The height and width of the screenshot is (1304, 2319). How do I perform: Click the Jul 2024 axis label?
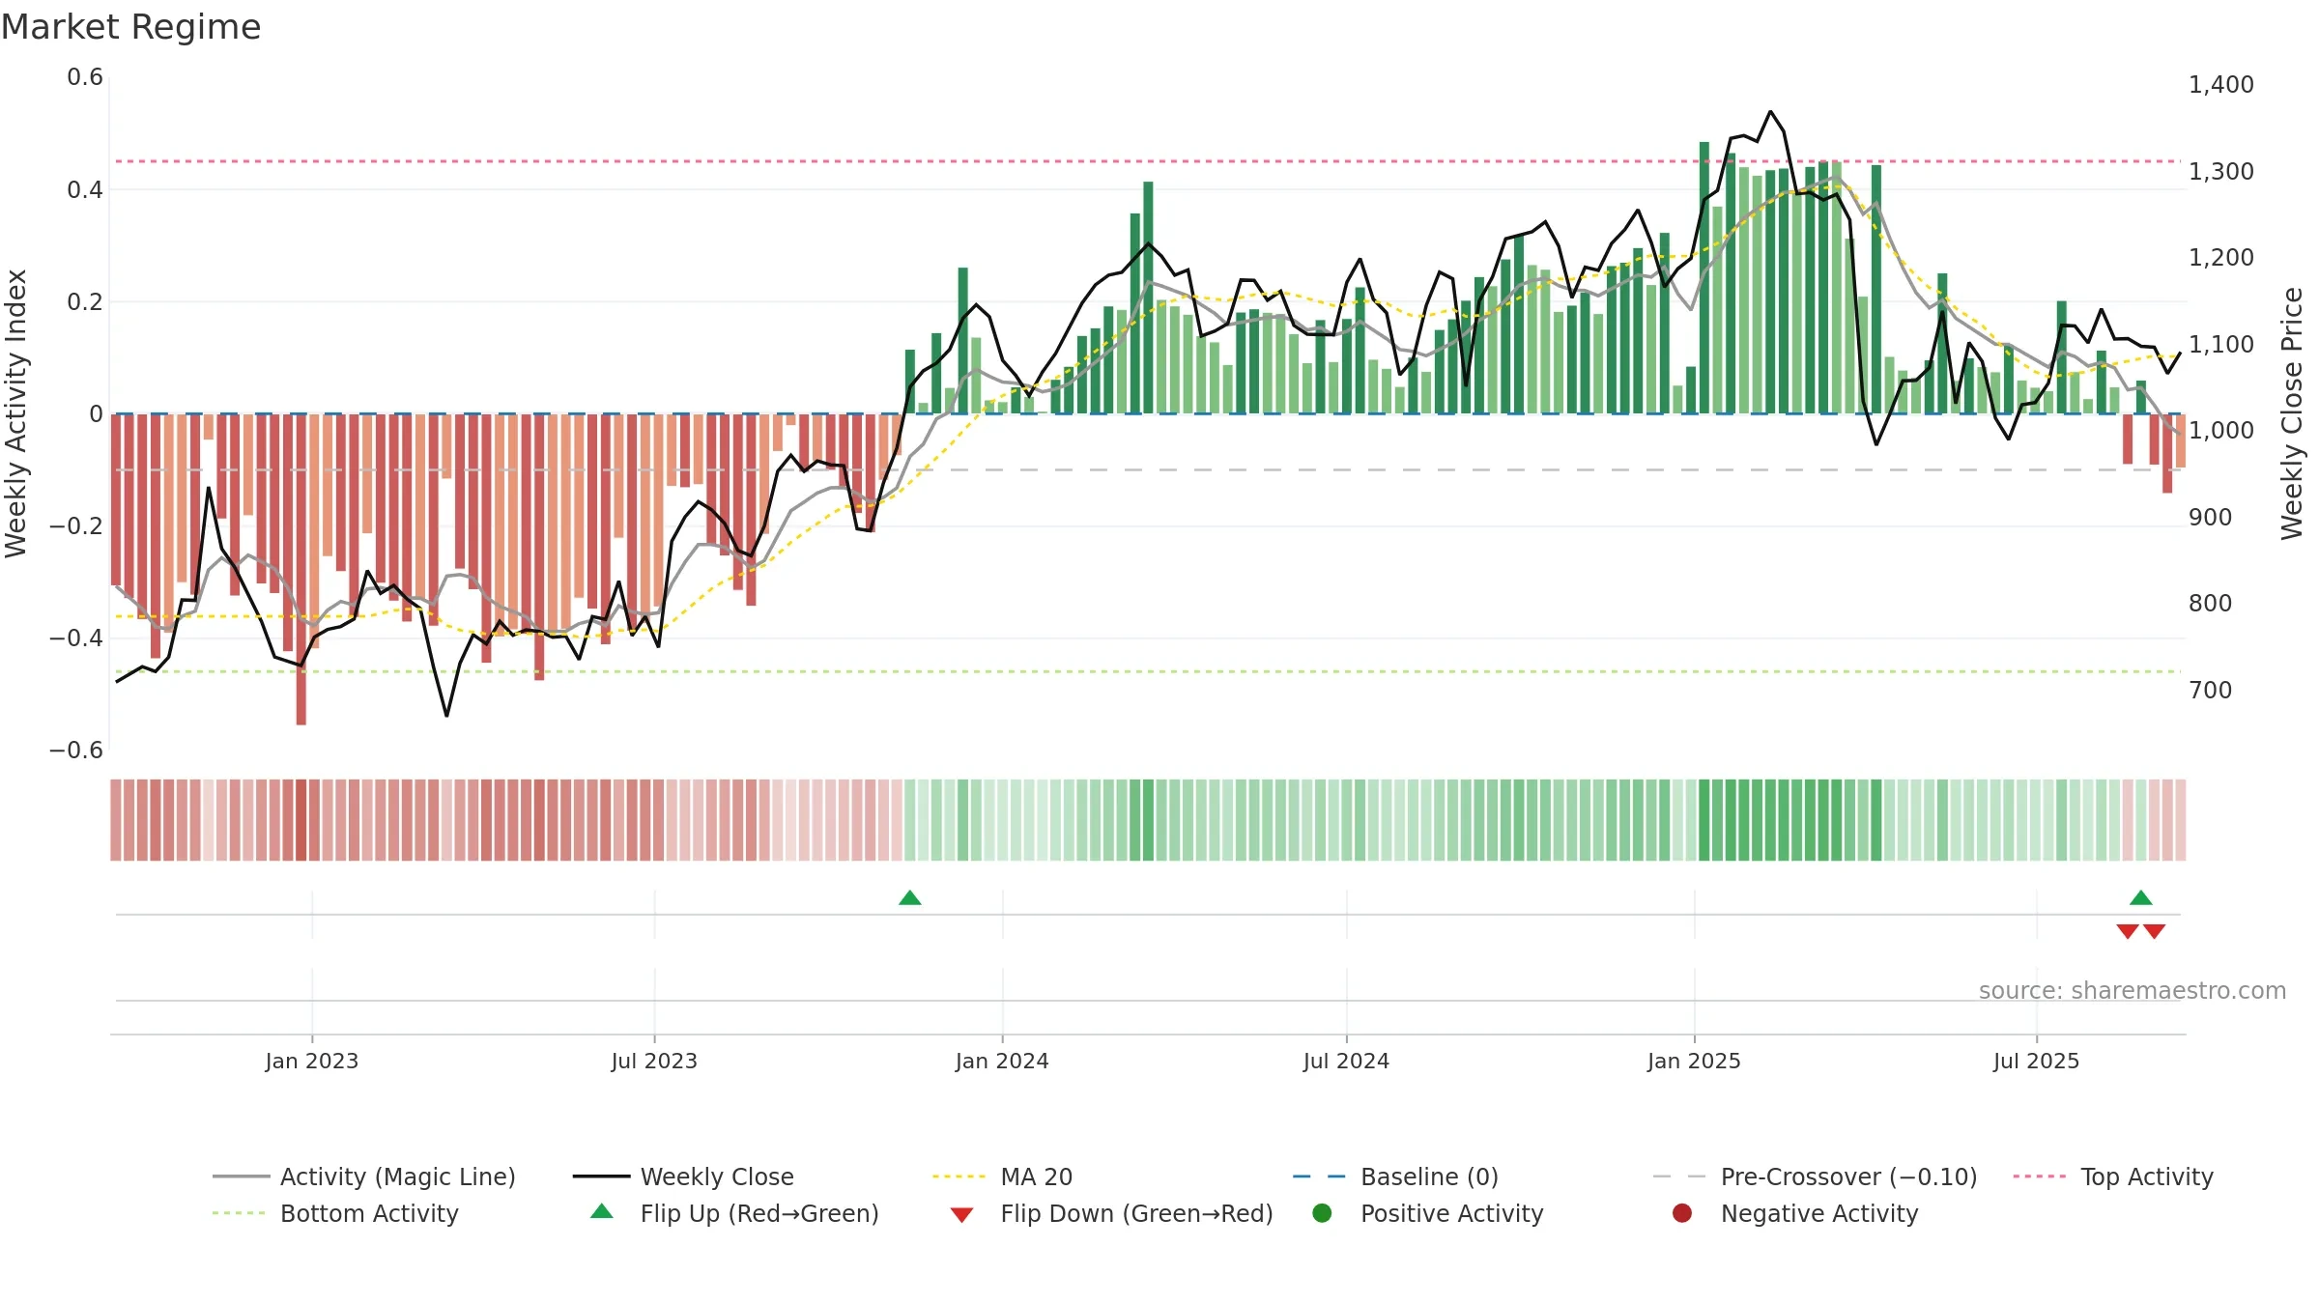pyautogui.click(x=1346, y=1061)
